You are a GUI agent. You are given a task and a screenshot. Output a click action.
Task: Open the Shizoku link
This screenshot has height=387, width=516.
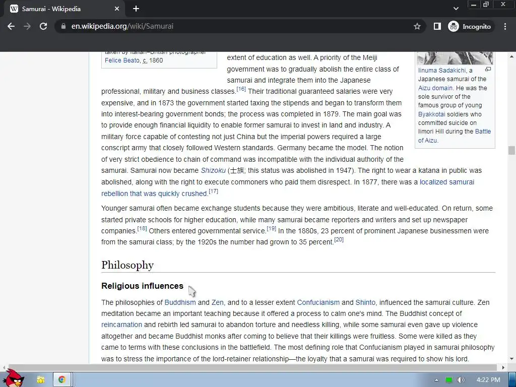[x=213, y=170]
